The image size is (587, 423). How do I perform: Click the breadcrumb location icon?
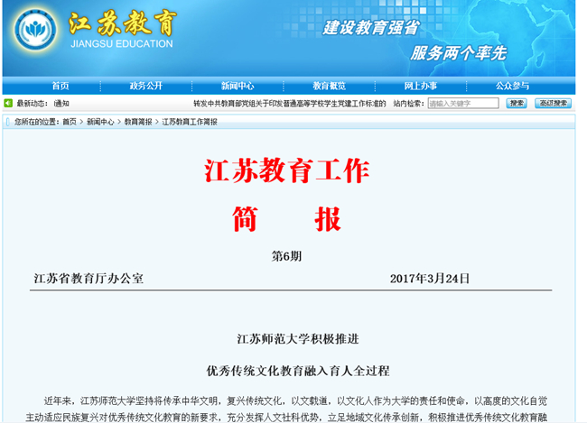(x=8, y=121)
